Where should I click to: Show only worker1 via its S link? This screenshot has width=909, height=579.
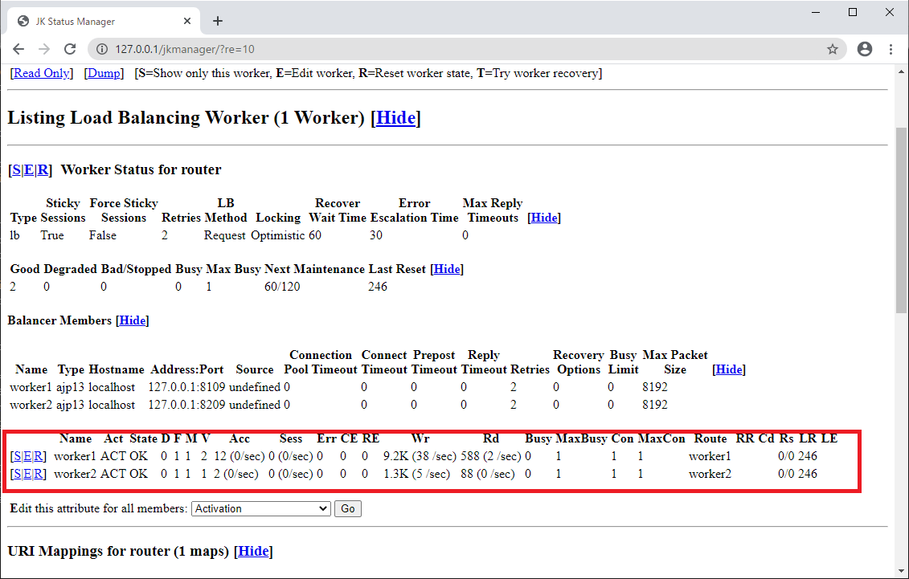(x=18, y=456)
